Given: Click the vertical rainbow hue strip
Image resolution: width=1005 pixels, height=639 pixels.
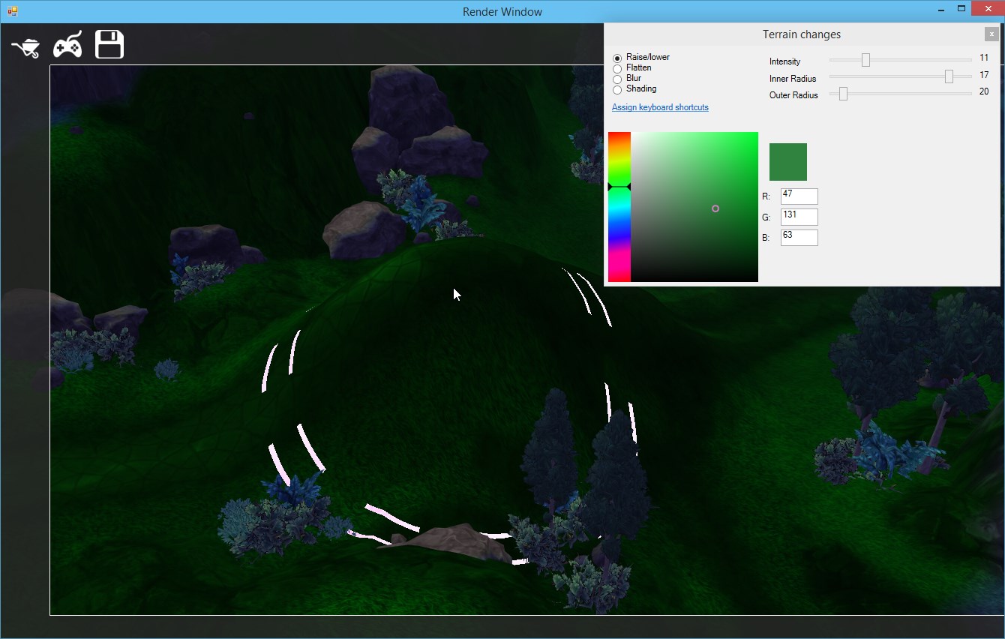Looking at the screenshot, I should pyautogui.click(x=619, y=225).
